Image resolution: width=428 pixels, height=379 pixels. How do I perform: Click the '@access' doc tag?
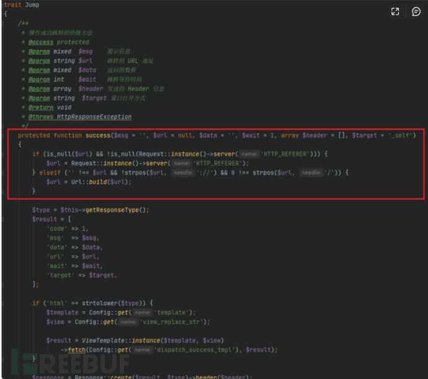[41, 42]
